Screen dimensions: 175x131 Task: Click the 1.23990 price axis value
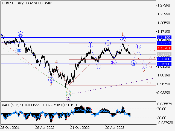(x=164, y=14)
